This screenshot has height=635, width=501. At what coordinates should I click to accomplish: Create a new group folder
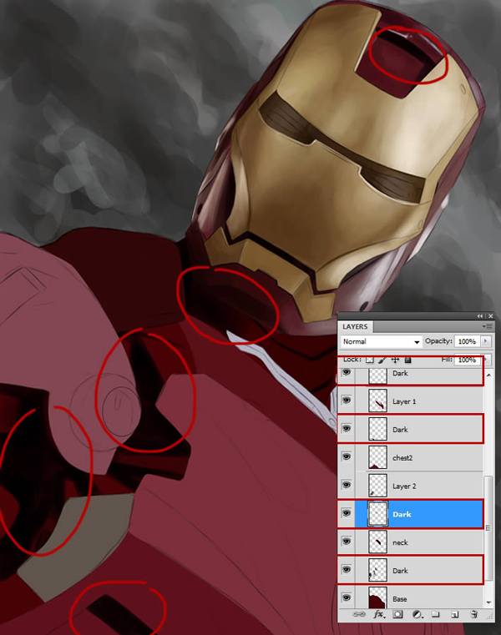pos(436,614)
